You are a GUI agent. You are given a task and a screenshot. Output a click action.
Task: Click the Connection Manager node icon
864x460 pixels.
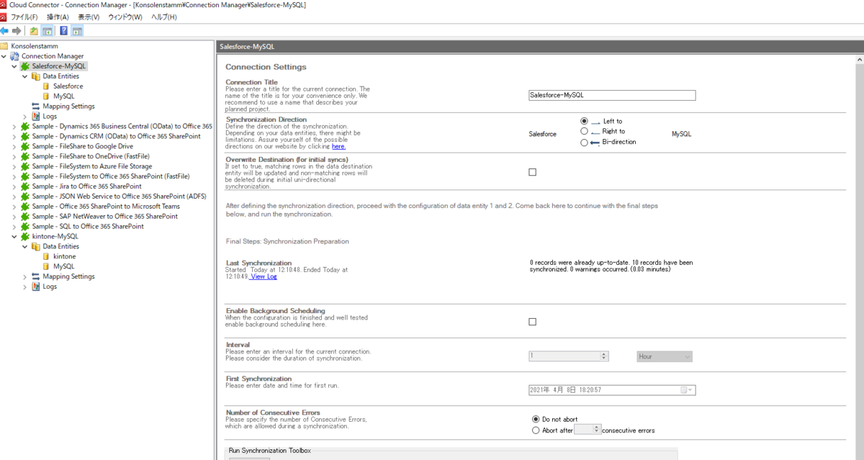pos(14,56)
